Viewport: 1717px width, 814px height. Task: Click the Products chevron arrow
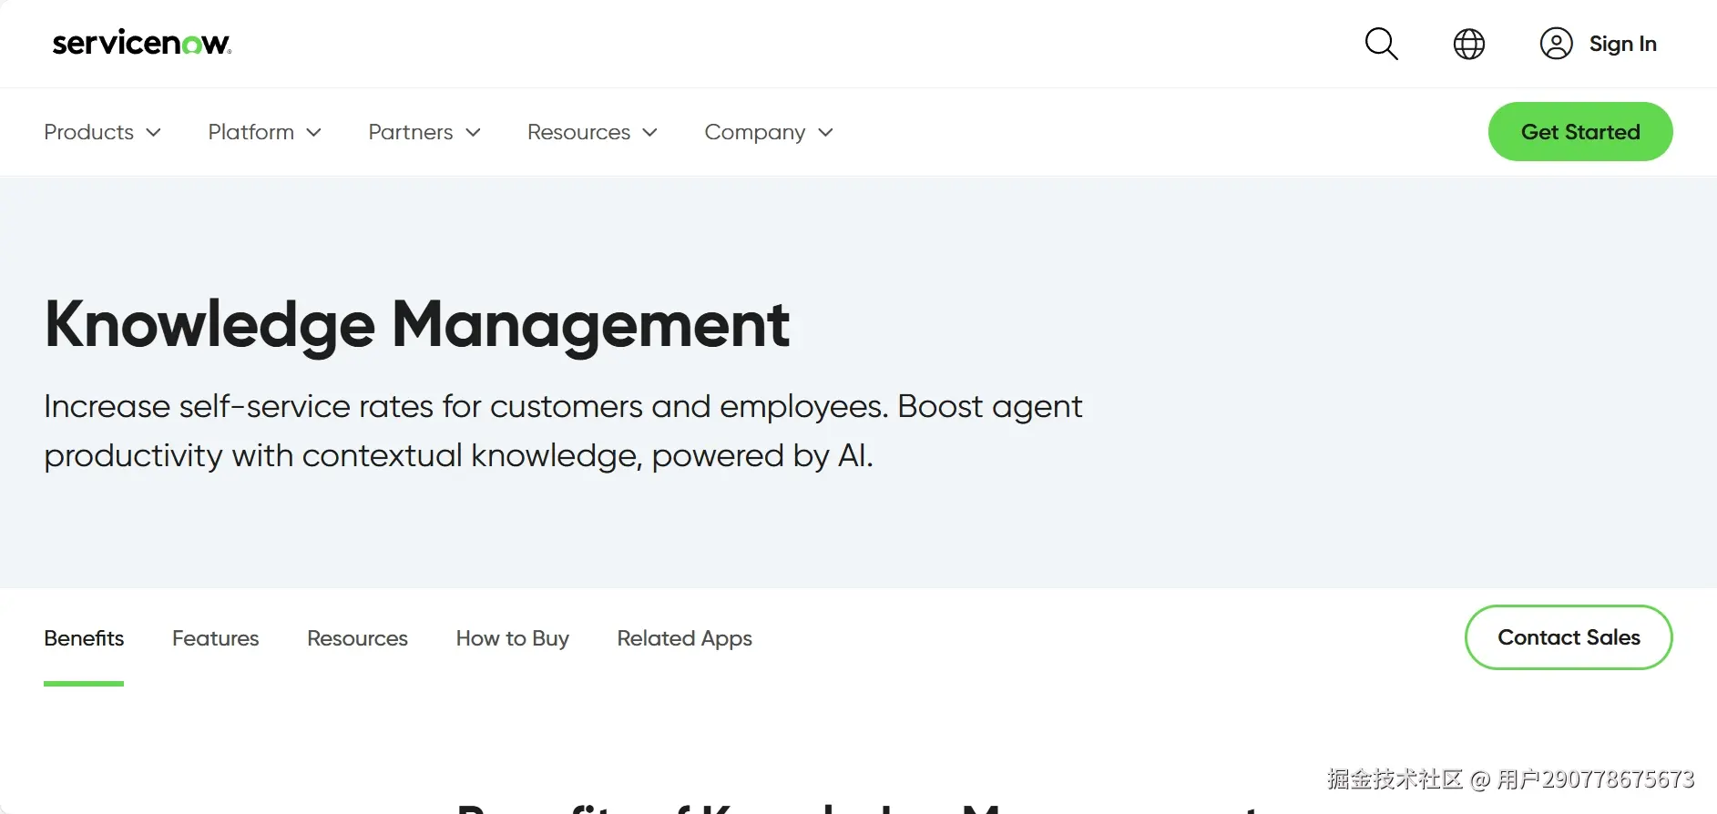154,132
